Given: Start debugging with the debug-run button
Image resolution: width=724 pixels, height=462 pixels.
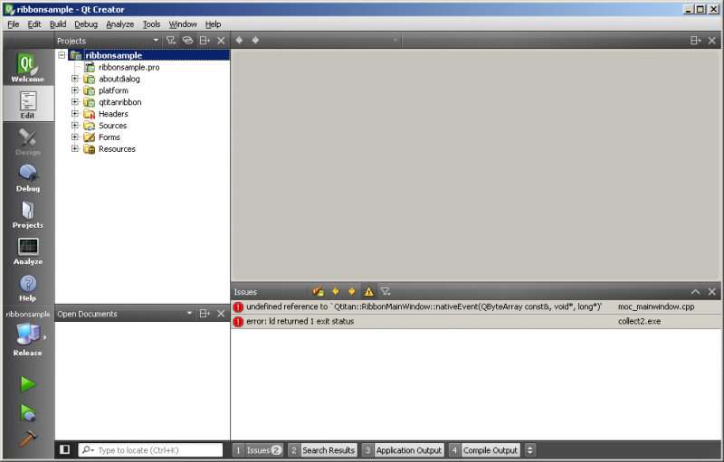Looking at the screenshot, I should [27, 412].
